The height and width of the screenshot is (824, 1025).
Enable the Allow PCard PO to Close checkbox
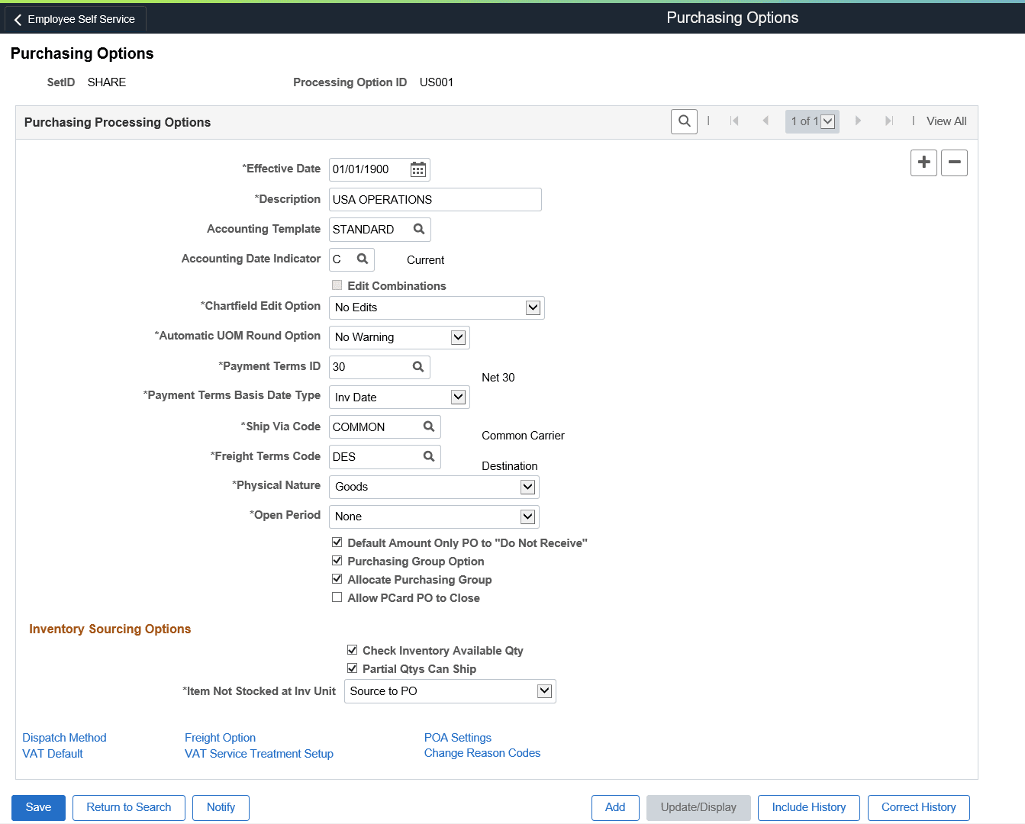click(x=337, y=597)
